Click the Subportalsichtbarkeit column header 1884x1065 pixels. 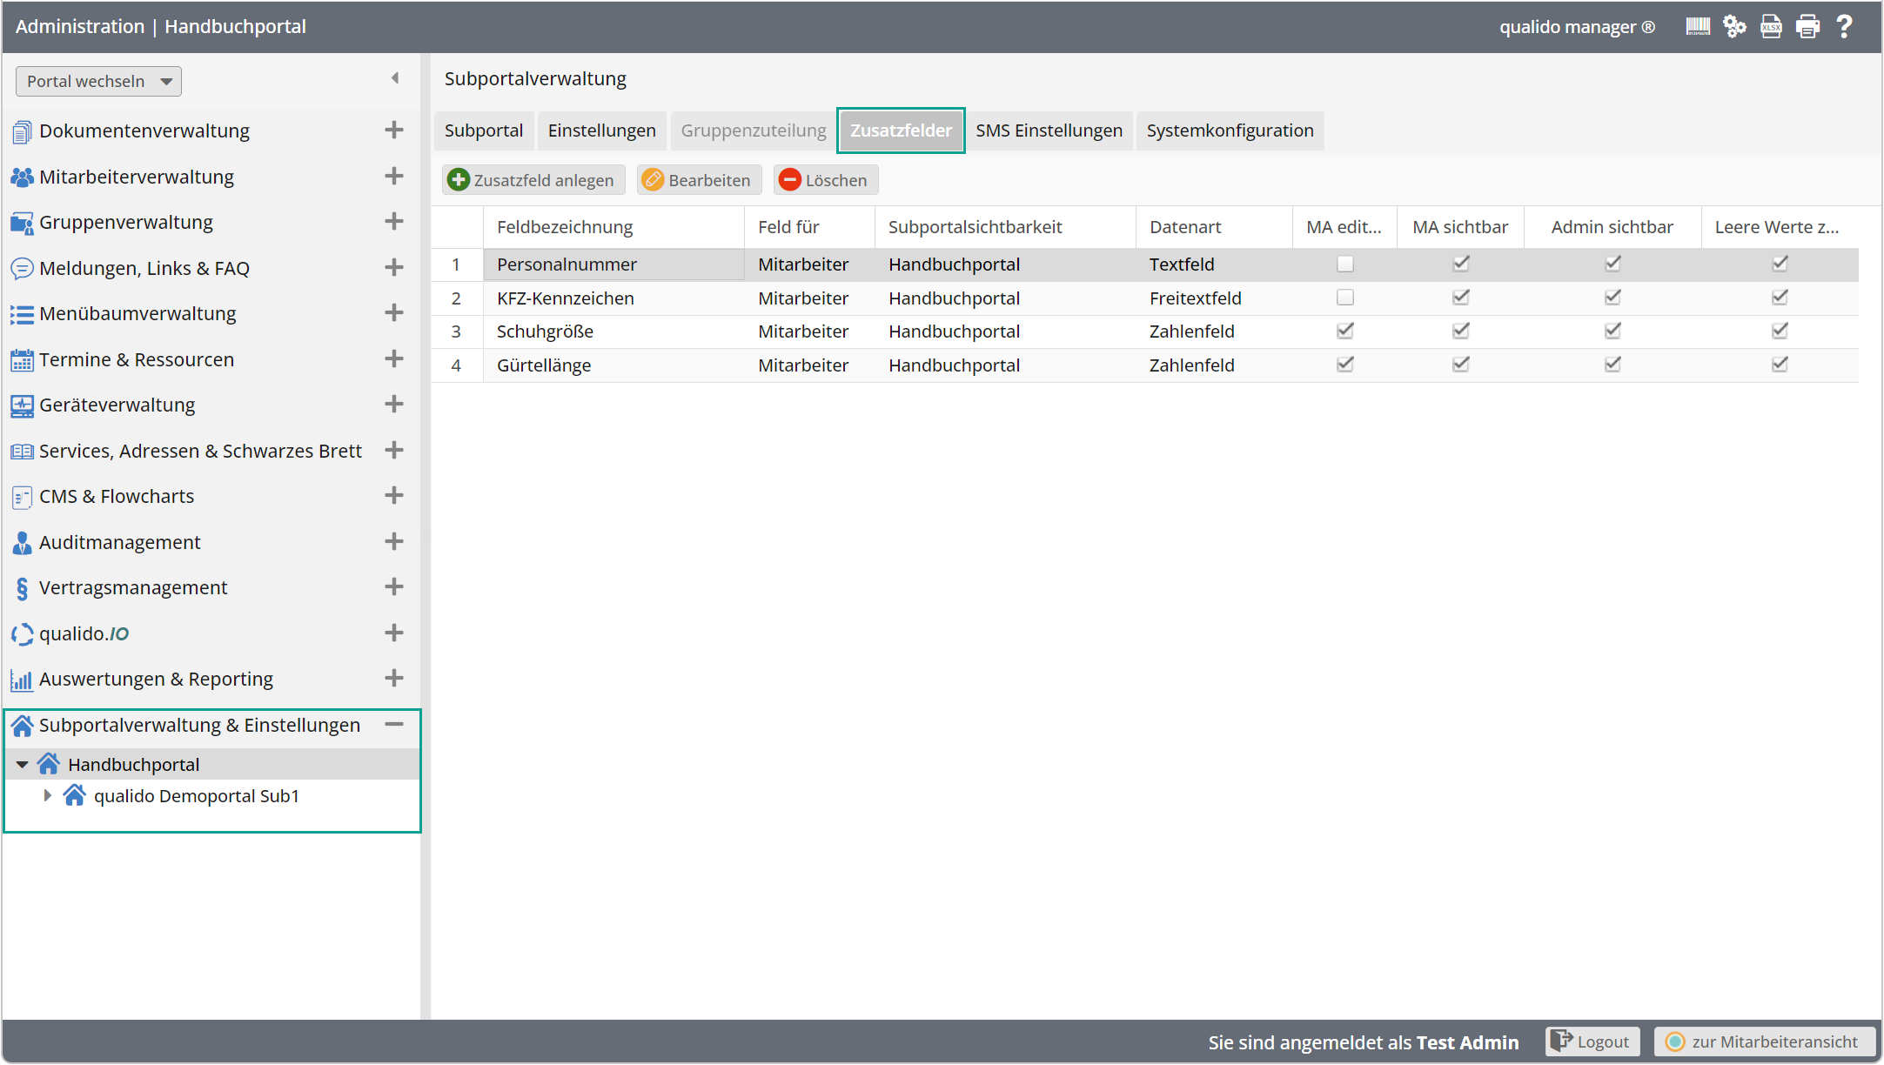(x=1005, y=227)
